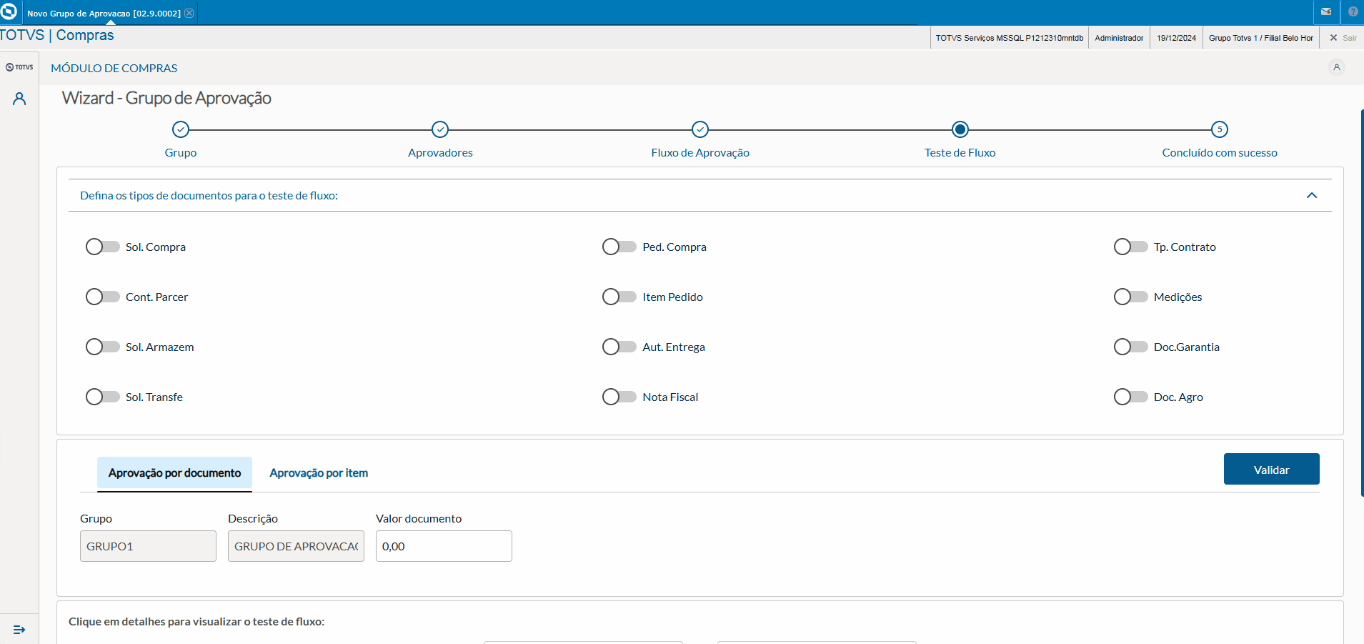The height and width of the screenshot is (644, 1364).
Task: Click the MÓDULO DE COMPRAS header text
Action: coord(114,68)
